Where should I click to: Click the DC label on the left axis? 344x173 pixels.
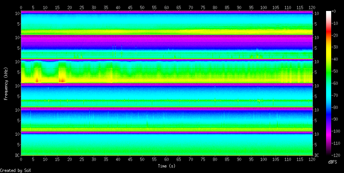point(17,155)
